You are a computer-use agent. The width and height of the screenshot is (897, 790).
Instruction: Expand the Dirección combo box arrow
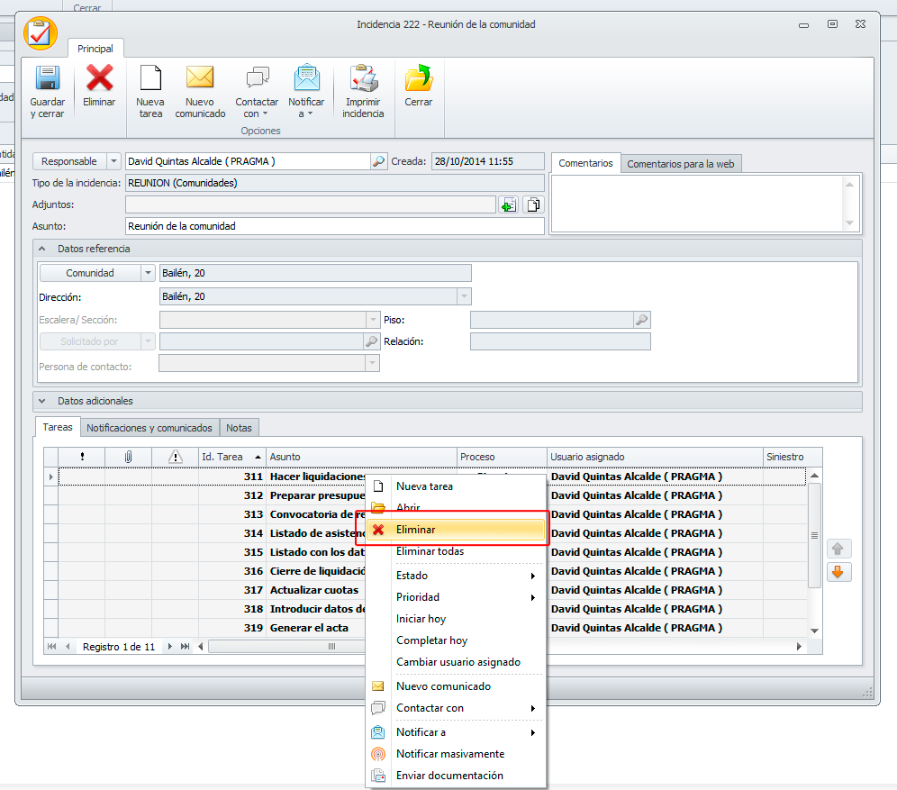tap(464, 296)
